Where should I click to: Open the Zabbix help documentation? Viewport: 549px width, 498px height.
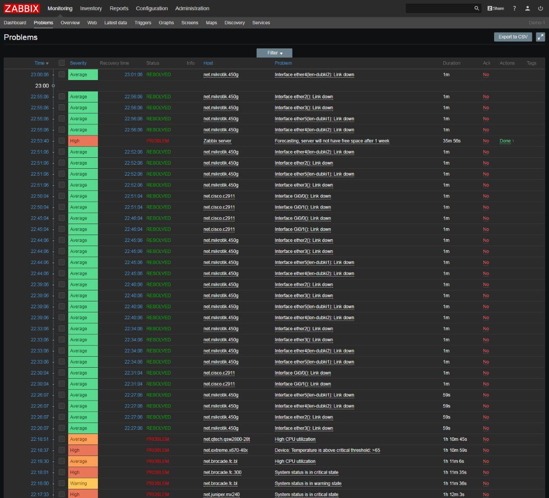(x=514, y=8)
